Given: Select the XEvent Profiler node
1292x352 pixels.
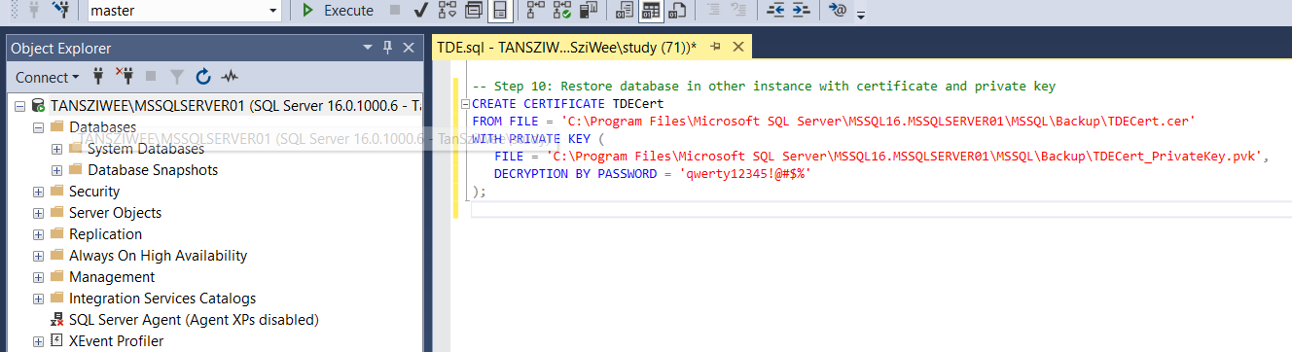Looking at the screenshot, I should 116,341.
